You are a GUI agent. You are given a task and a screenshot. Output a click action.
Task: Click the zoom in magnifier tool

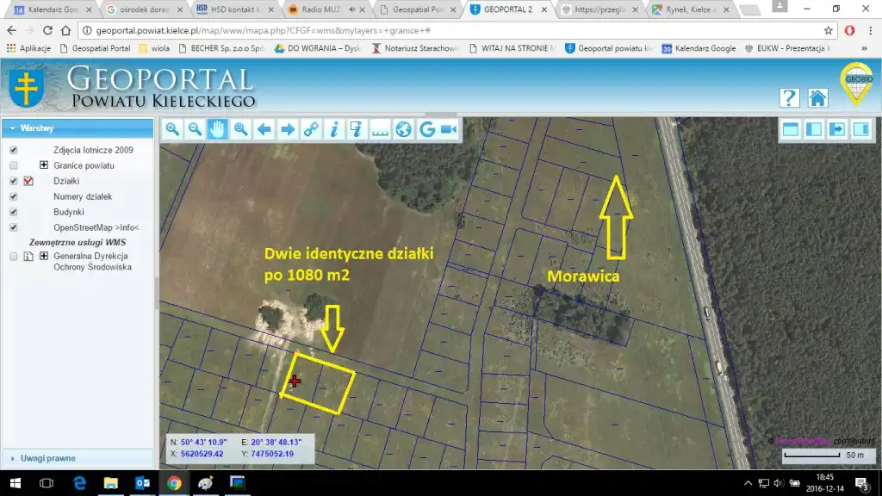coord(172,129)
